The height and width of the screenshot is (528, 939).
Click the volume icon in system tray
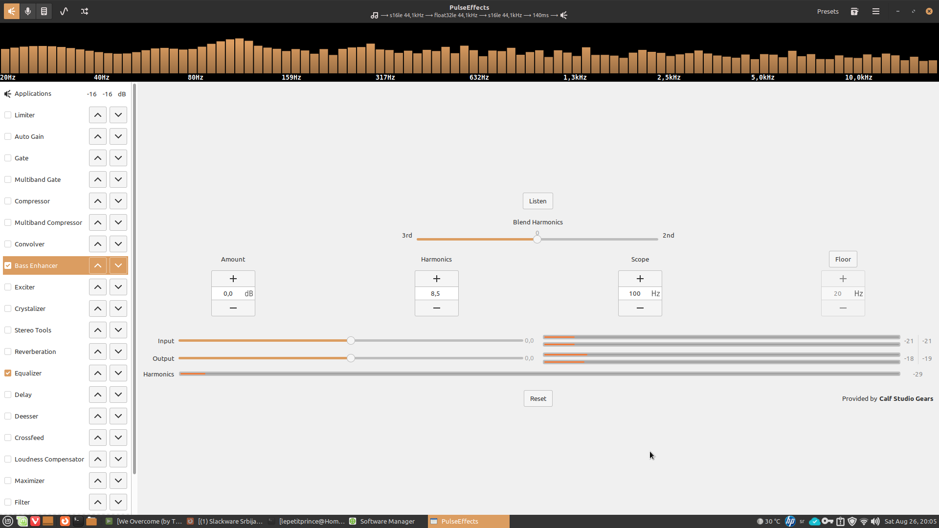tap(875, 521)
